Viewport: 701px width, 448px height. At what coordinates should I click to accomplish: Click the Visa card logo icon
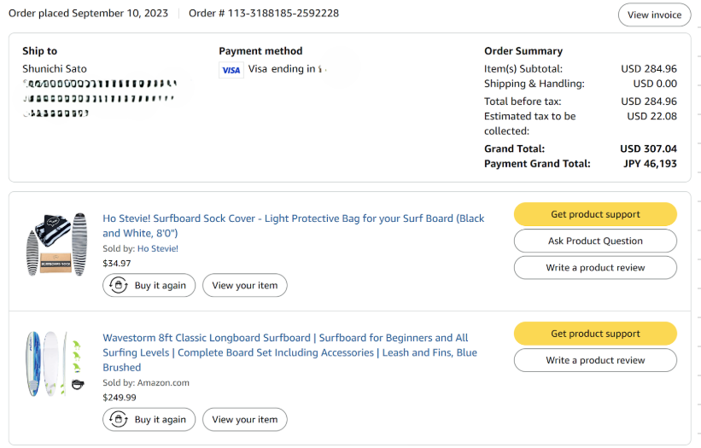click(x=231, y=70)
